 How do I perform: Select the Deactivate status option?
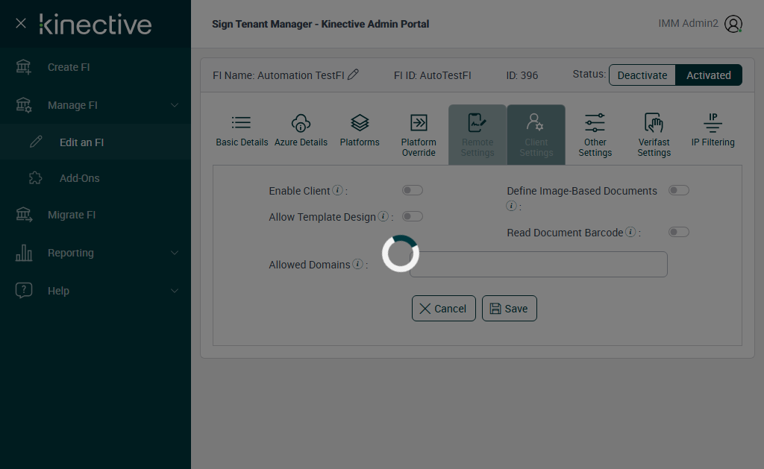642,75
